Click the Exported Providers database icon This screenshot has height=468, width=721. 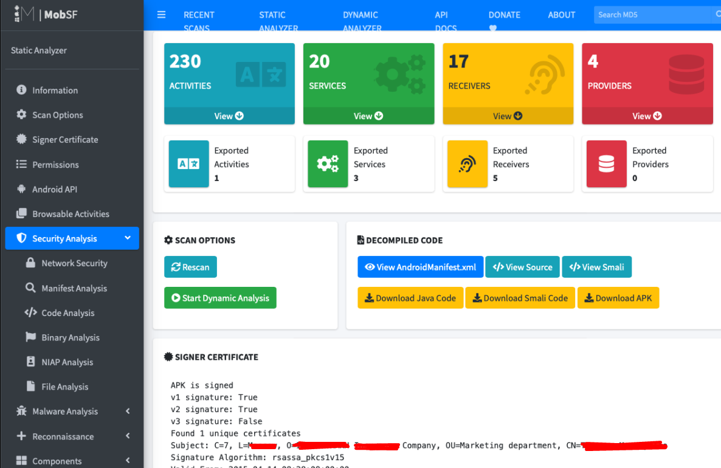pyautogui.click(x=607, y=163)
